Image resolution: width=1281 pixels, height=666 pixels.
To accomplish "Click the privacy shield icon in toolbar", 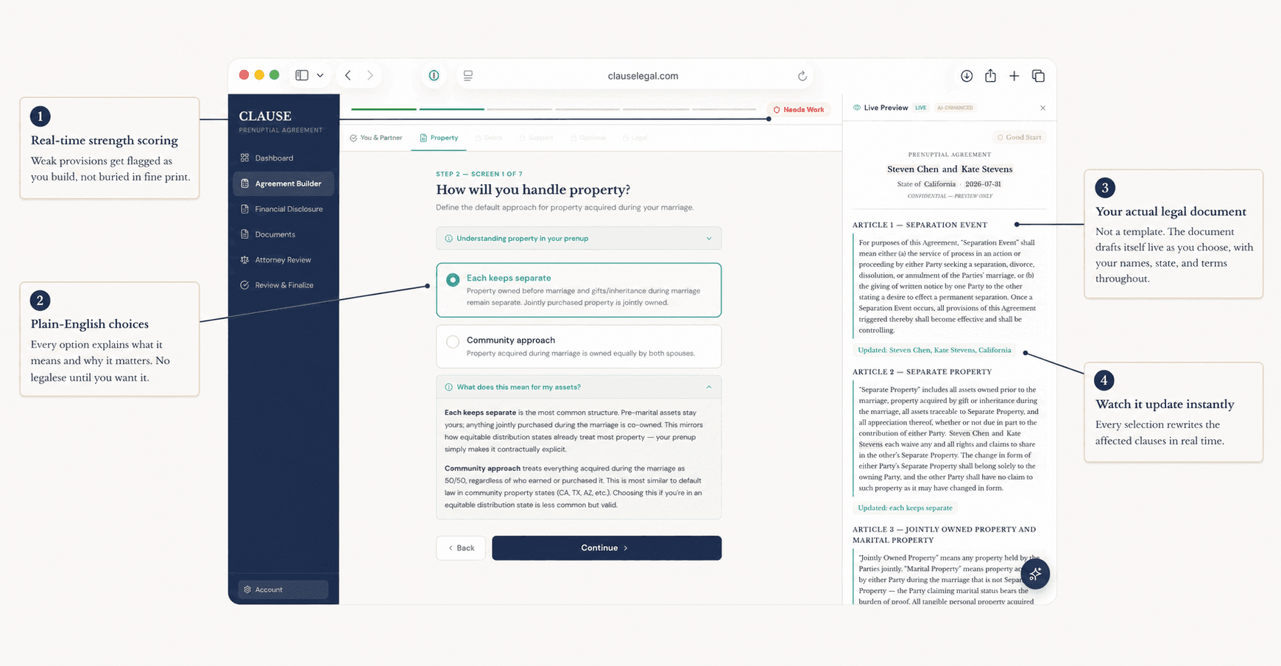I will pos(434,75).
